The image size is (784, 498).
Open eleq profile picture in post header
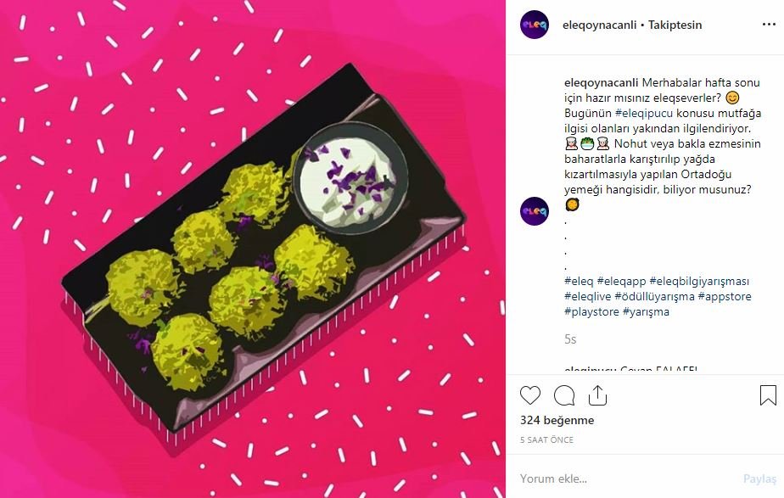(535, 25)
